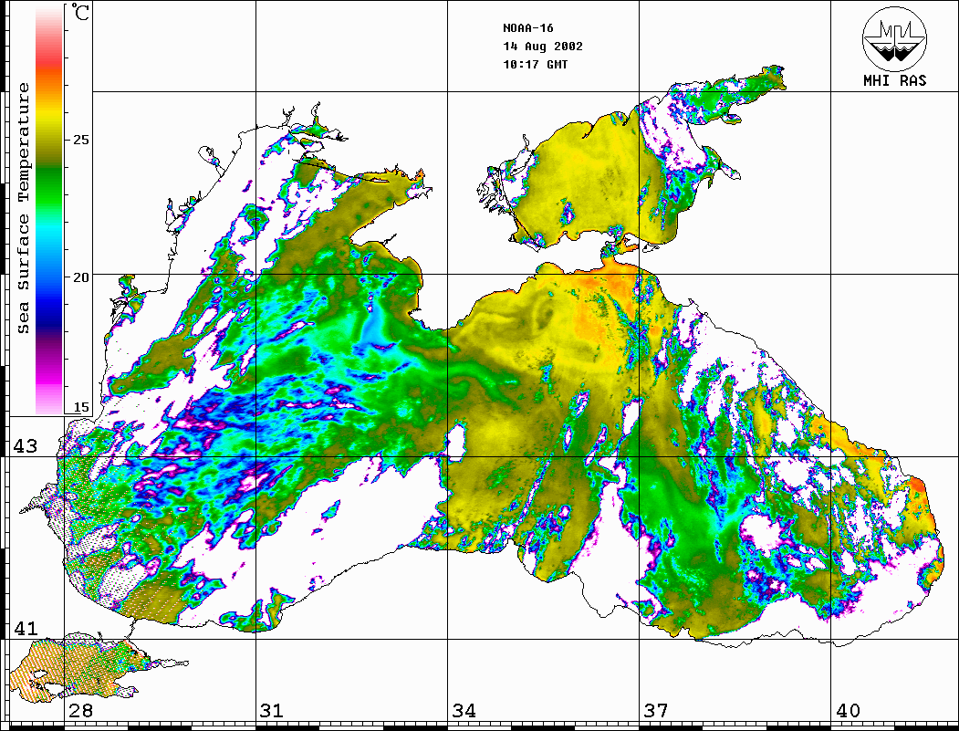Click the '10:17 GMT' time text
Screen dimensions: 959x731
tap(535, 64)
